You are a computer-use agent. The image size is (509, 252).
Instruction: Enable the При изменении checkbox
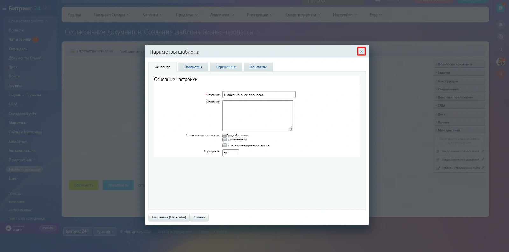point(224,139)
